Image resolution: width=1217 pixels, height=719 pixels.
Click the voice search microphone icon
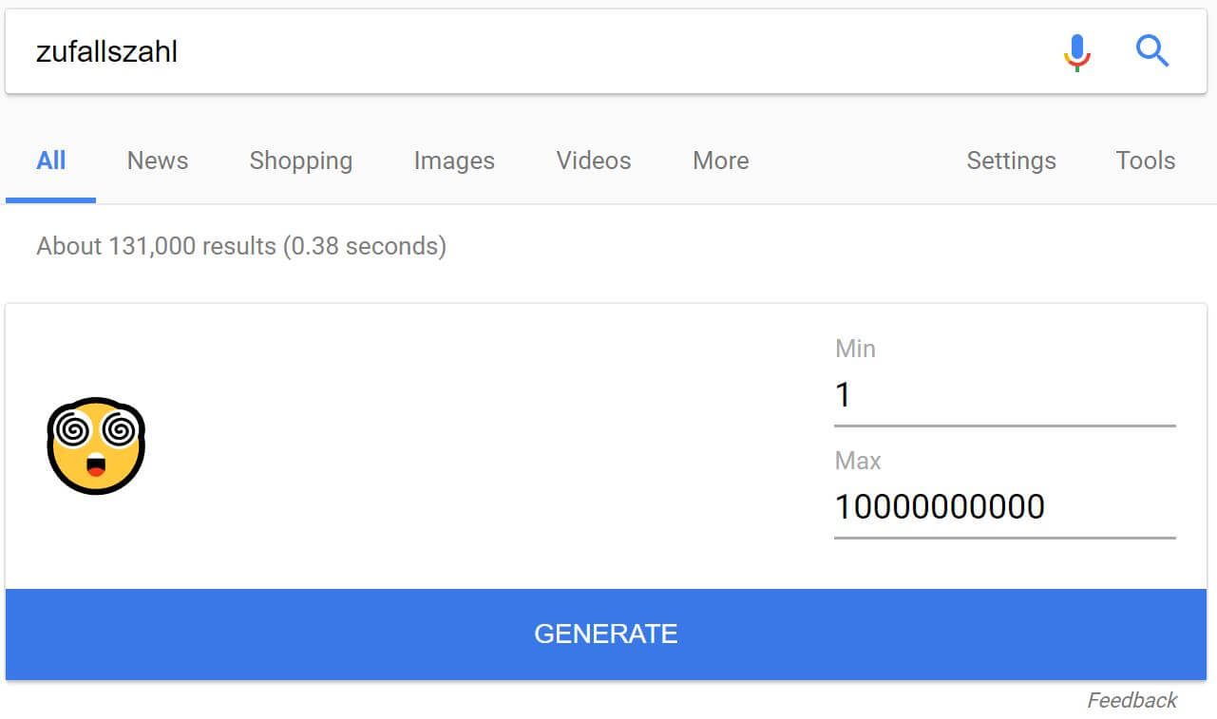tap(1076, 52)
